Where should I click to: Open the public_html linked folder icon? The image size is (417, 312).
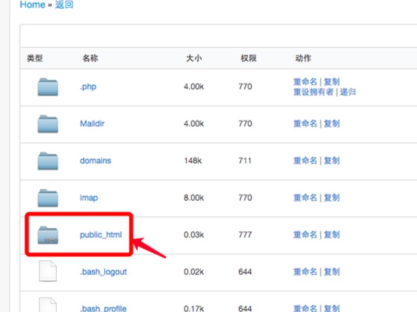tap(48, 235)
